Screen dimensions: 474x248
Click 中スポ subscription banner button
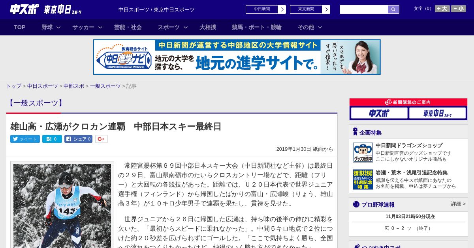tap(379, 113)
